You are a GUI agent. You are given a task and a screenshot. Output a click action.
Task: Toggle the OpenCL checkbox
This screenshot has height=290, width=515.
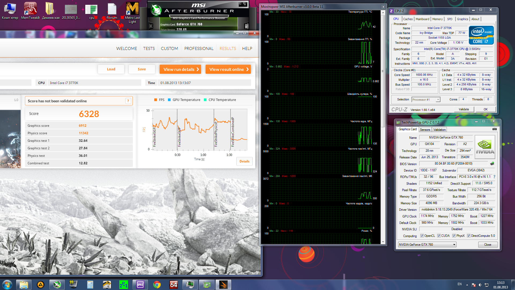(x=422, y=236)
